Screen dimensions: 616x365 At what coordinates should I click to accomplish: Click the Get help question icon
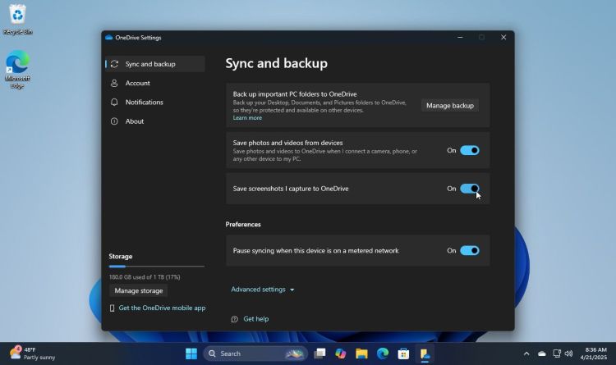coord(235,319)
